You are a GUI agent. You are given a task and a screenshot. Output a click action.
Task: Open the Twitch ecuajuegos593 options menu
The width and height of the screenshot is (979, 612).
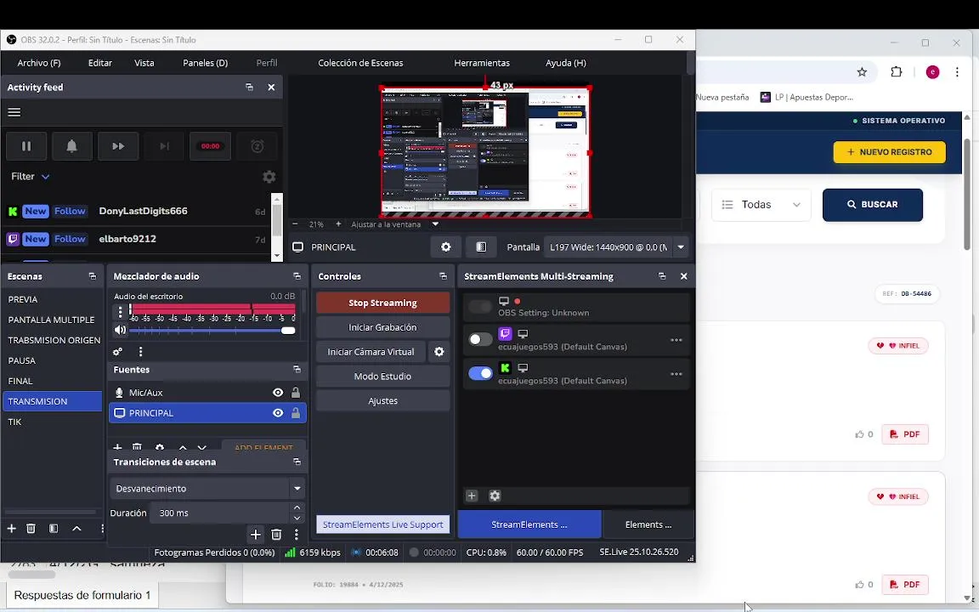(676, 340)
